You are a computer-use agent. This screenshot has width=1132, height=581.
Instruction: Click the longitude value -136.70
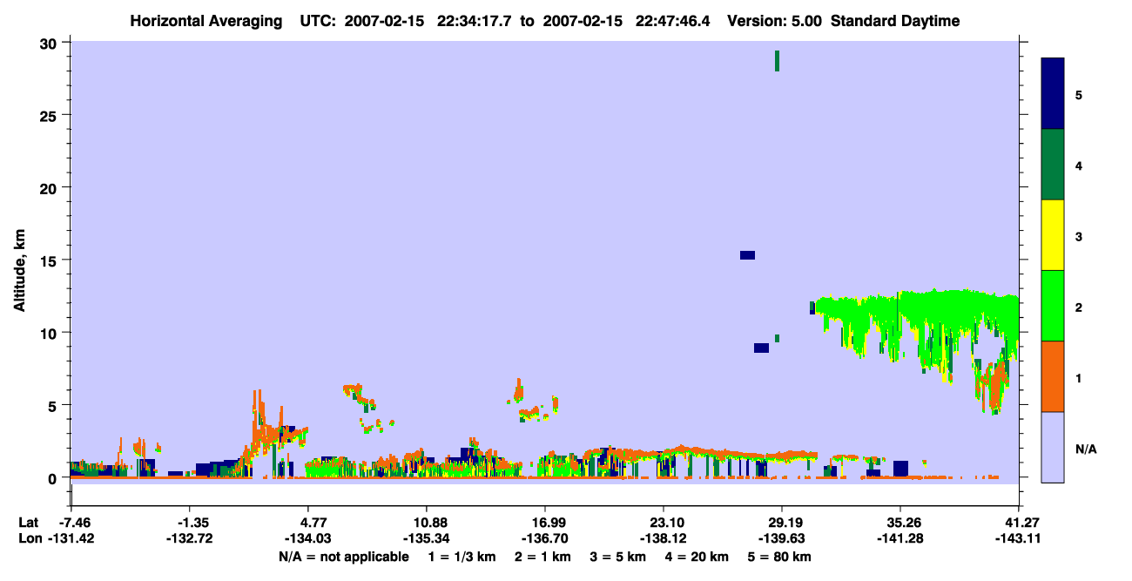[x=545, y=539]
